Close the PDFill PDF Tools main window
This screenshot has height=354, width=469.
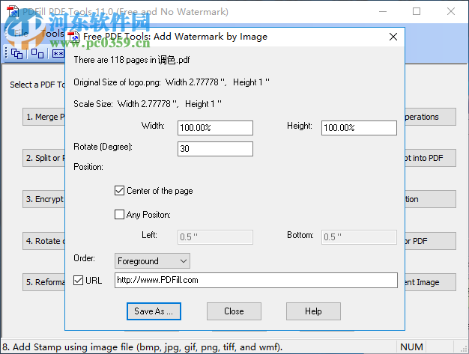point(451,12)
